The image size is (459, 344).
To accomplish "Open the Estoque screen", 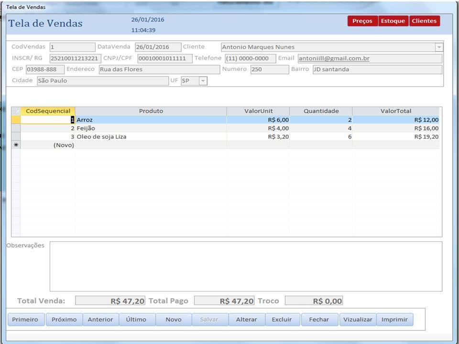I will click(393, 21).
